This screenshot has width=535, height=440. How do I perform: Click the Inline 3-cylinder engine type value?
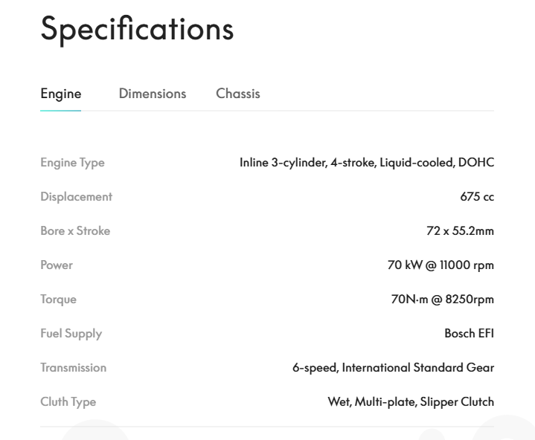click(x=366, y=163)
